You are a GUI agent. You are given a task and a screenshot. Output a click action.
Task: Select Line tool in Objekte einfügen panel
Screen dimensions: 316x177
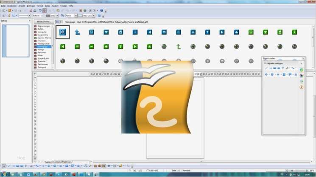[266, 68]
